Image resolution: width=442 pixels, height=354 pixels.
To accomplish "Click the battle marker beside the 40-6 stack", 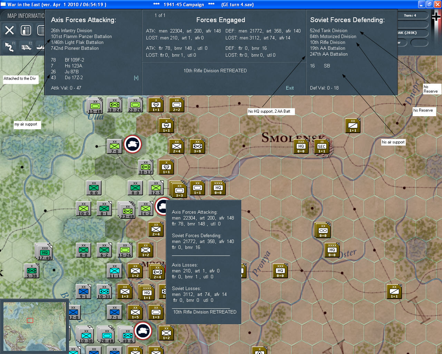I will point(143,331).
